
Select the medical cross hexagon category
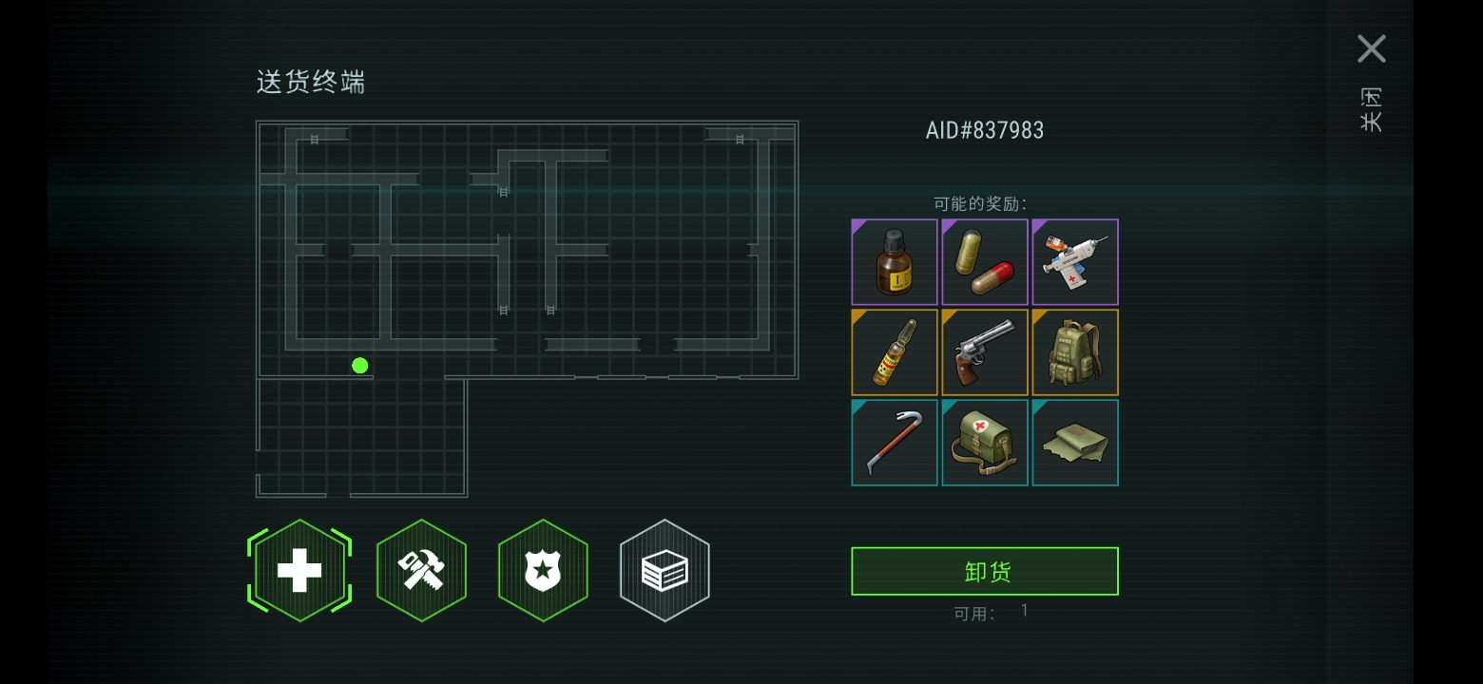tap(299, 571)
